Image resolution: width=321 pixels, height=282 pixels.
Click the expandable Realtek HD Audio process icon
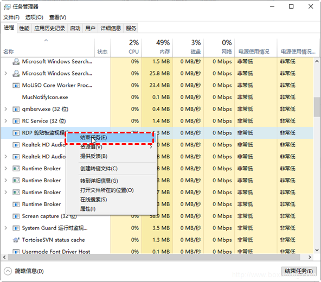click(16, 157)
